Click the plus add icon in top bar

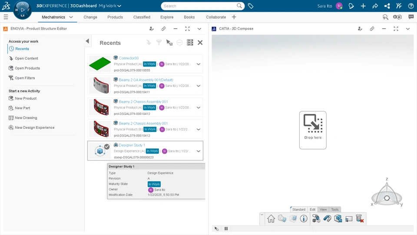click(x=363, y=6)
